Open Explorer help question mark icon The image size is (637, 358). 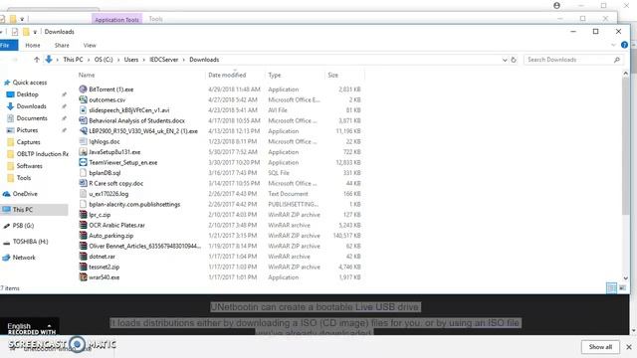624,45
